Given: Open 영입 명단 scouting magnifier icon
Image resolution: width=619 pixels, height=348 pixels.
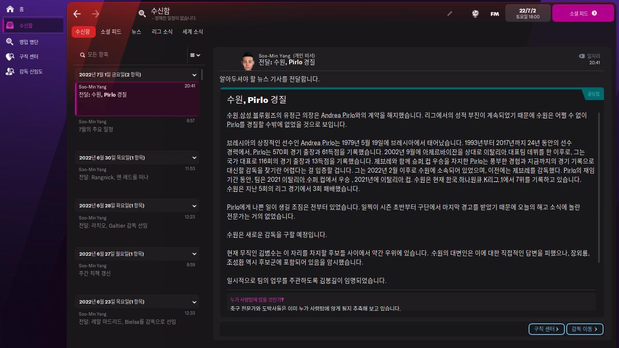Looking at the screenshot, I should point(10,42).
